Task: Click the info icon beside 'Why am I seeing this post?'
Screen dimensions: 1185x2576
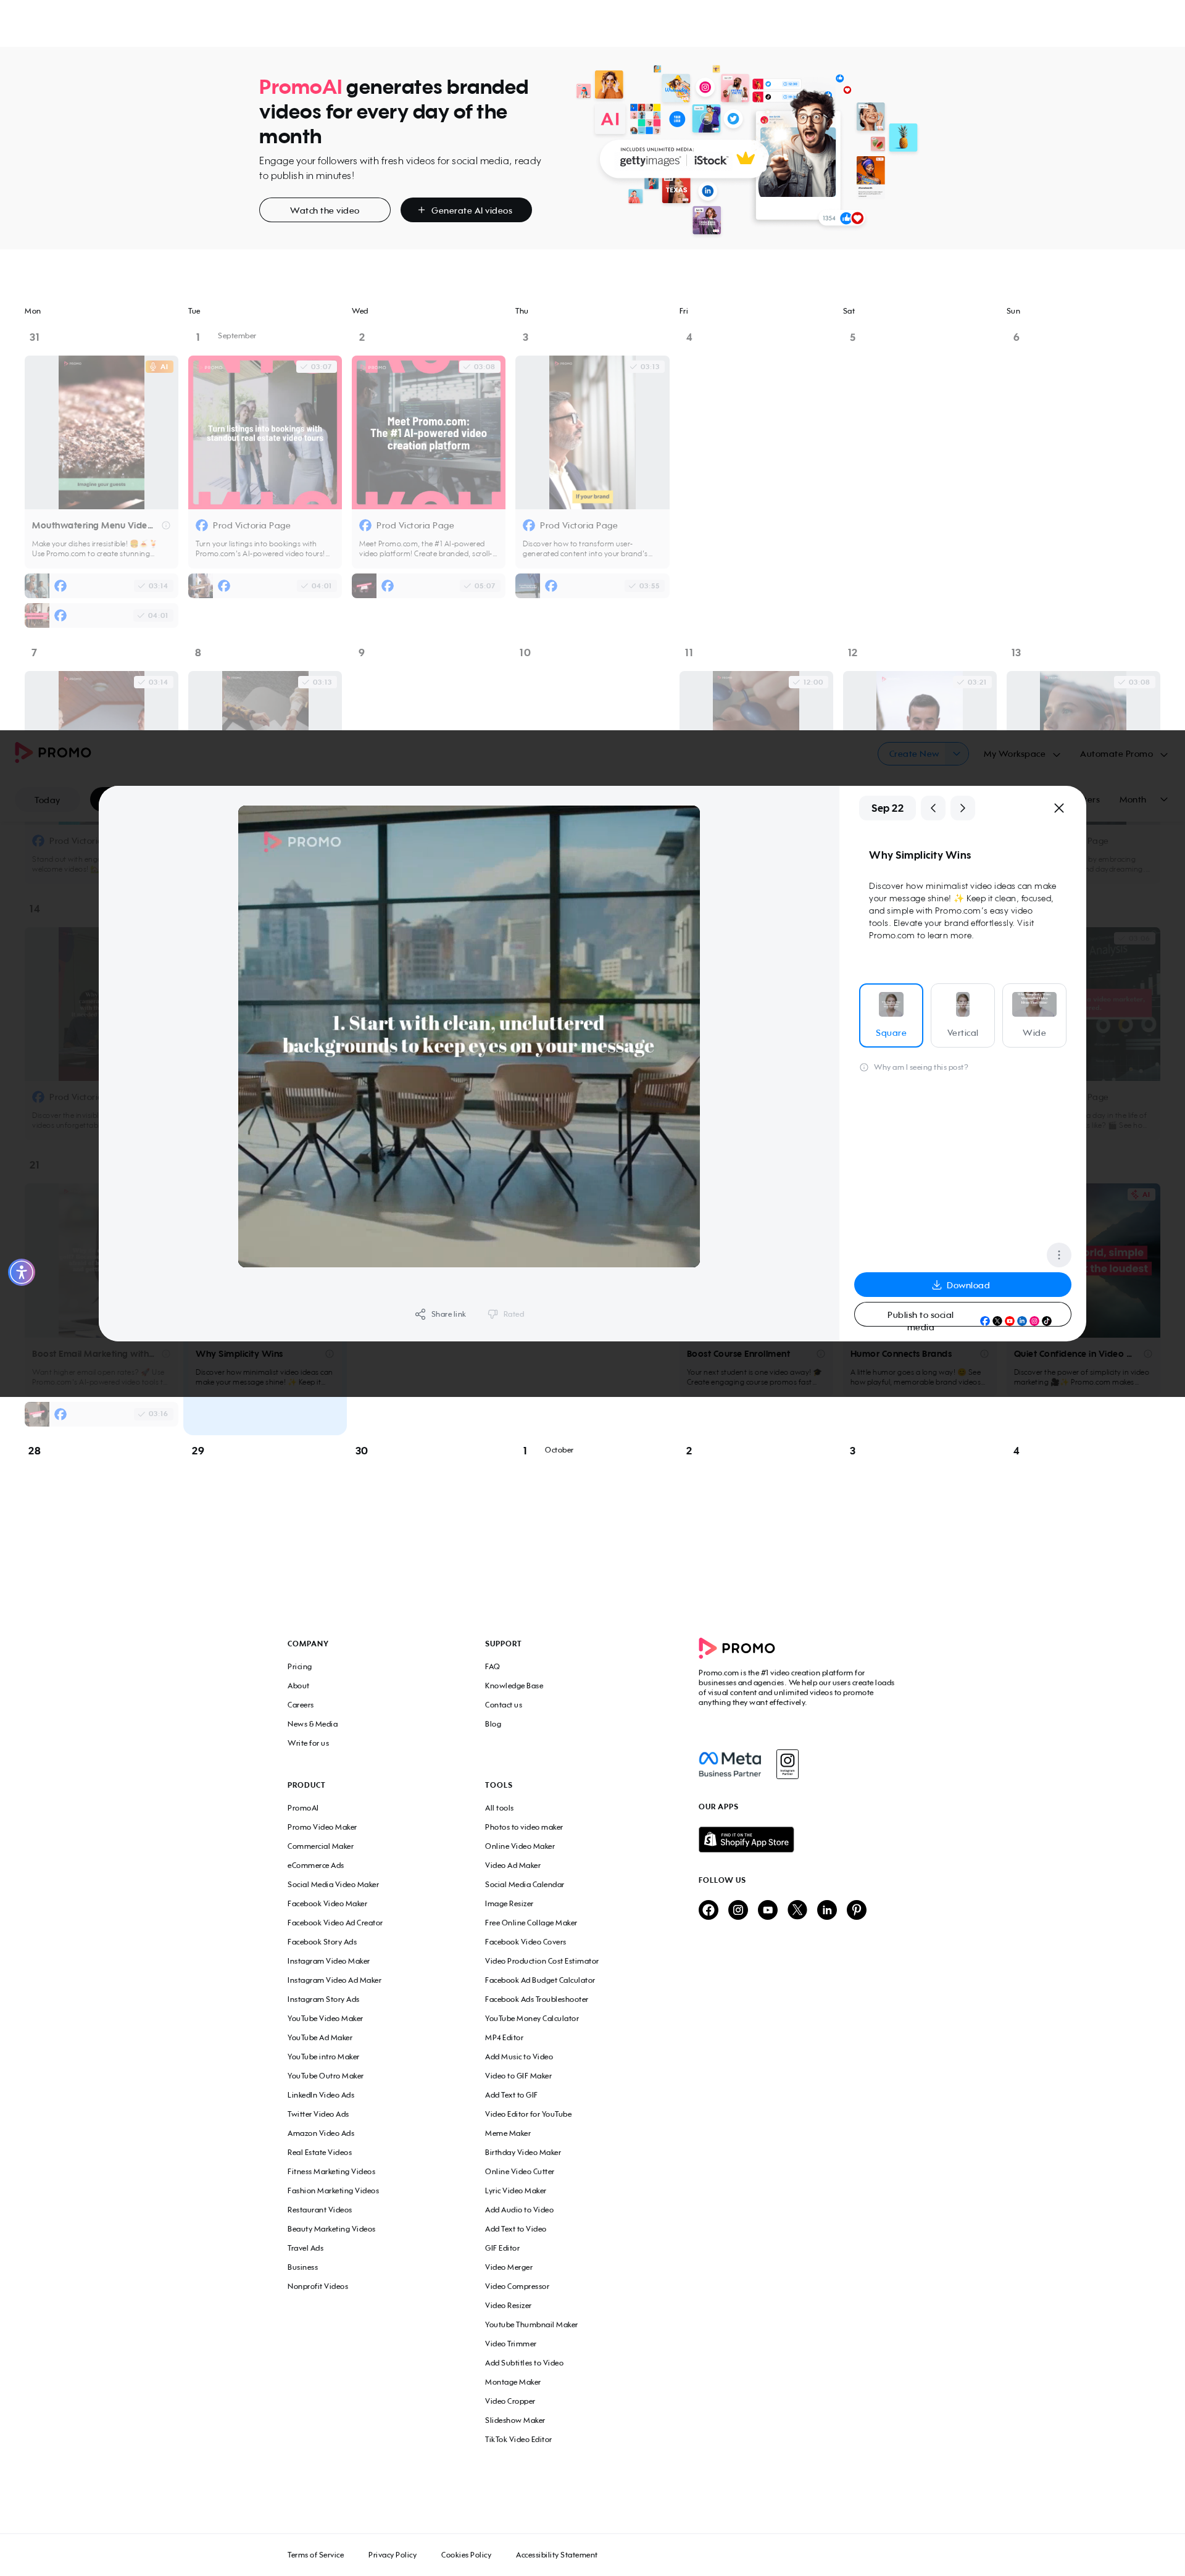Action: click(864, 1067)
